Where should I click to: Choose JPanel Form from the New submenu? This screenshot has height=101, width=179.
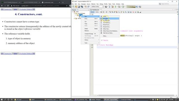109,25
